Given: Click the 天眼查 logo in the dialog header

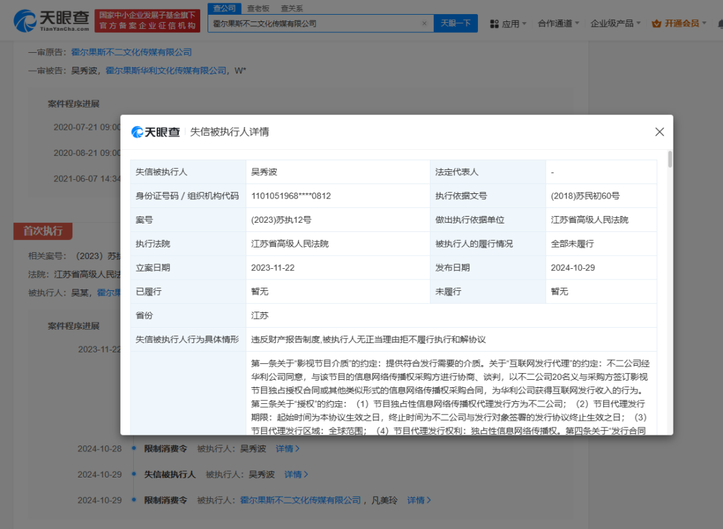Looking at the screenshot, I should point(156,132).
